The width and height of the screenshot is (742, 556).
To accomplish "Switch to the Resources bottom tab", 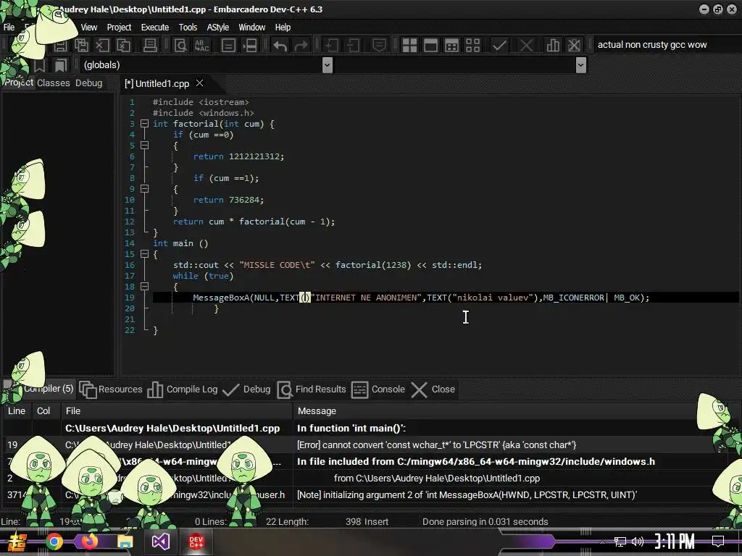I will click(x=111, y=389).
